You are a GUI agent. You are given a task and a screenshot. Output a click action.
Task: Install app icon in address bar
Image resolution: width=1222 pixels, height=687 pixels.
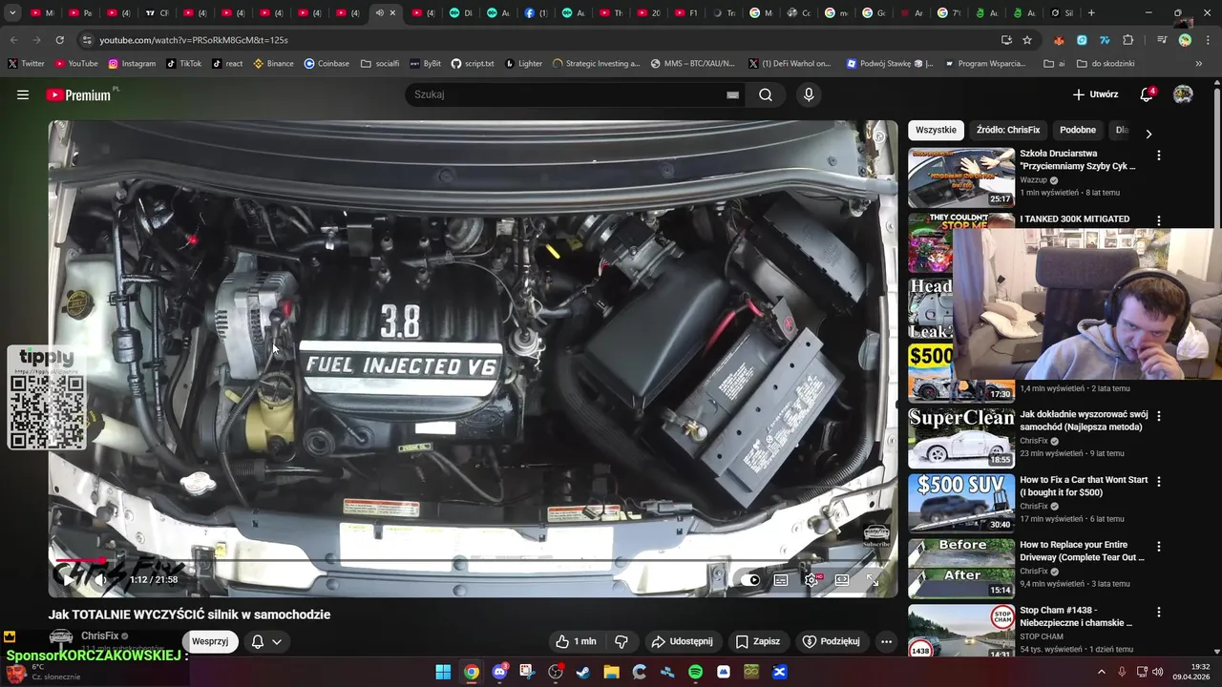point(1006,40)
